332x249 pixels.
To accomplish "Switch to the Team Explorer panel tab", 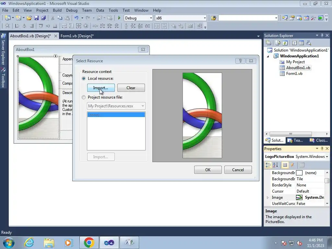I will 295,140.
